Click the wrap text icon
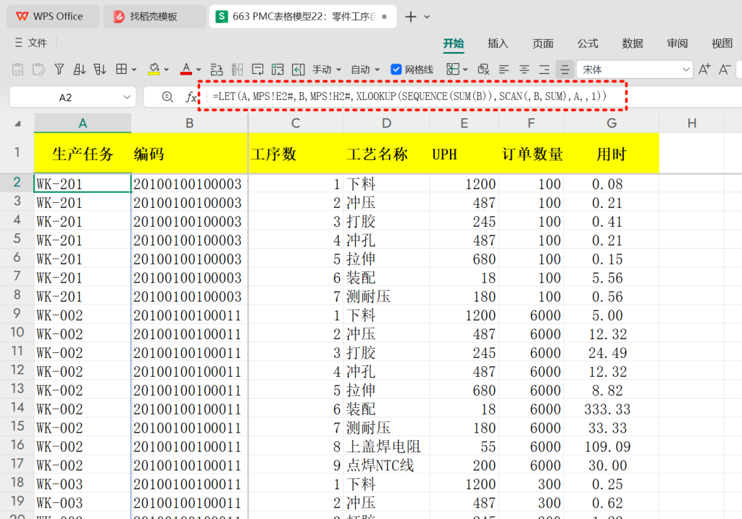This screenshot has width=742, height=519. pyautogui.click(x=257, y=70)
